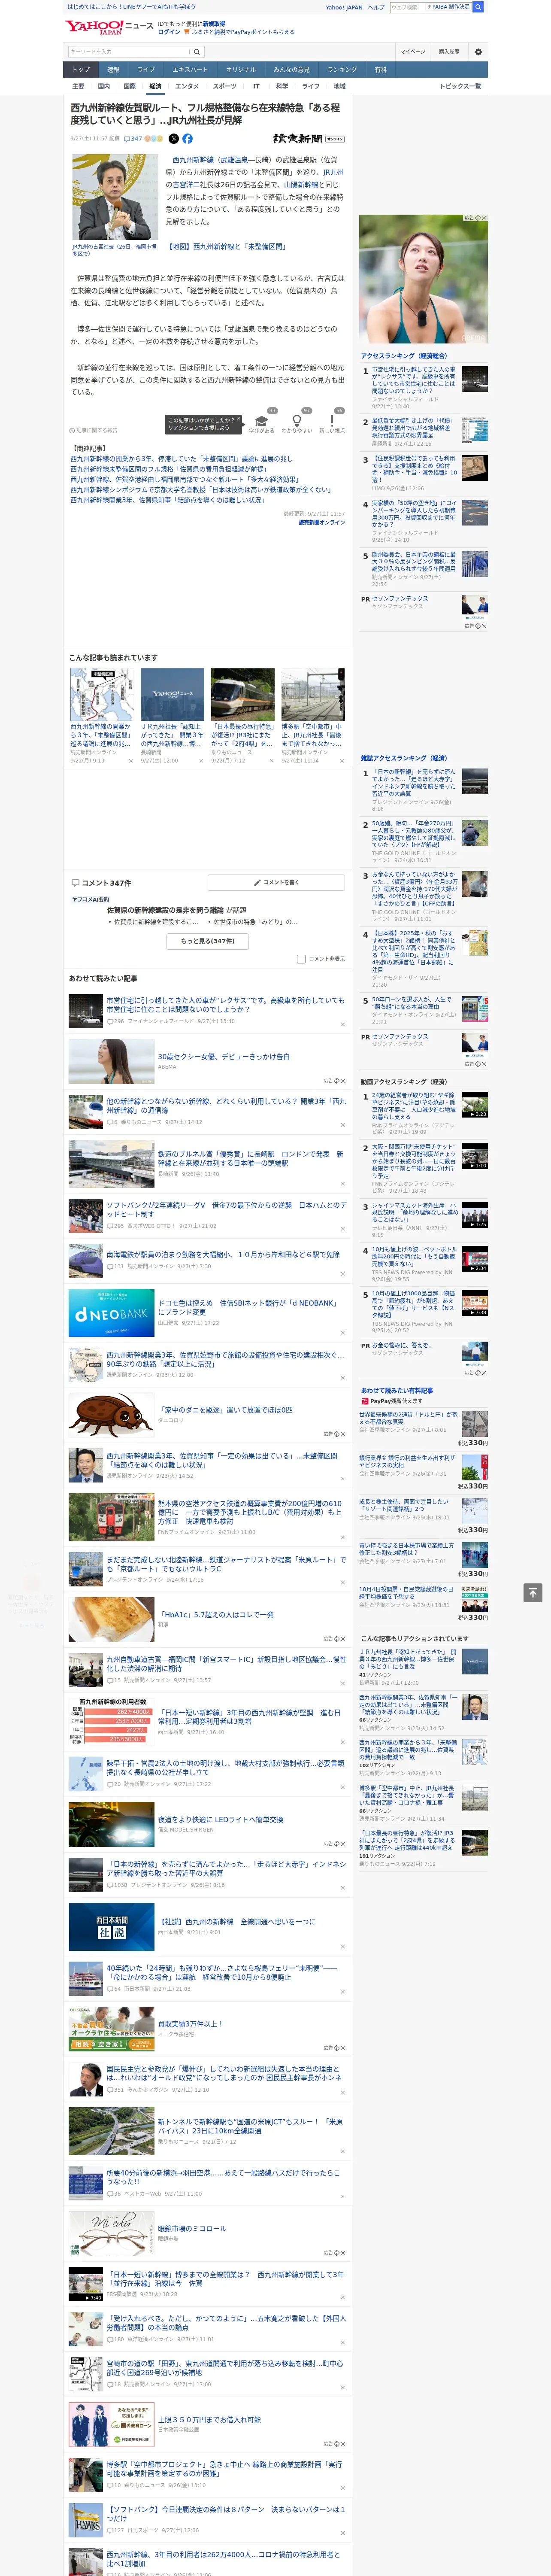This screenshot has height=2576, width=551.
Task: Open the オリジナル tab
Action: (241, 70)
